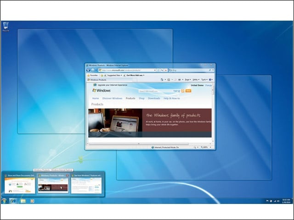Click the vertical scrollbar of the webpage
Screen dimensions: 294x220
(x=213, y=113)
